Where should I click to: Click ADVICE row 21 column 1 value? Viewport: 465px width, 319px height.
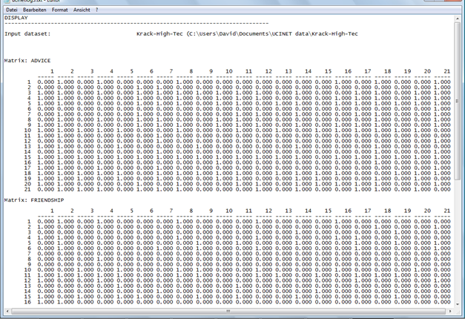tap(46, 189)
